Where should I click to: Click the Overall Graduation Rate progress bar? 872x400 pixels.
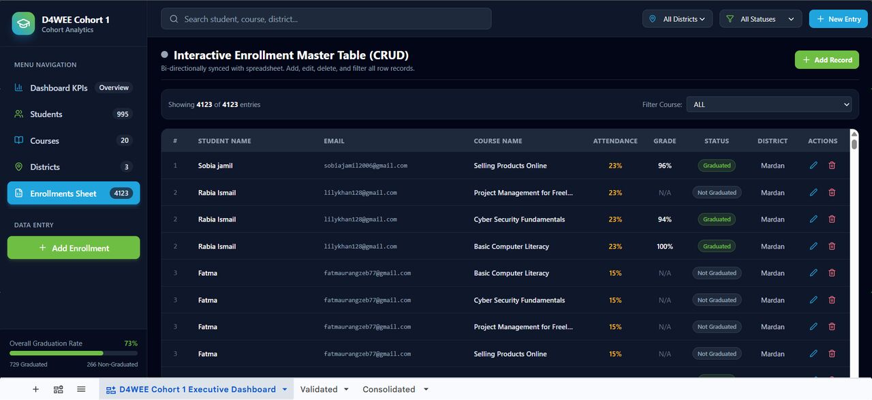tap(74, 353)
